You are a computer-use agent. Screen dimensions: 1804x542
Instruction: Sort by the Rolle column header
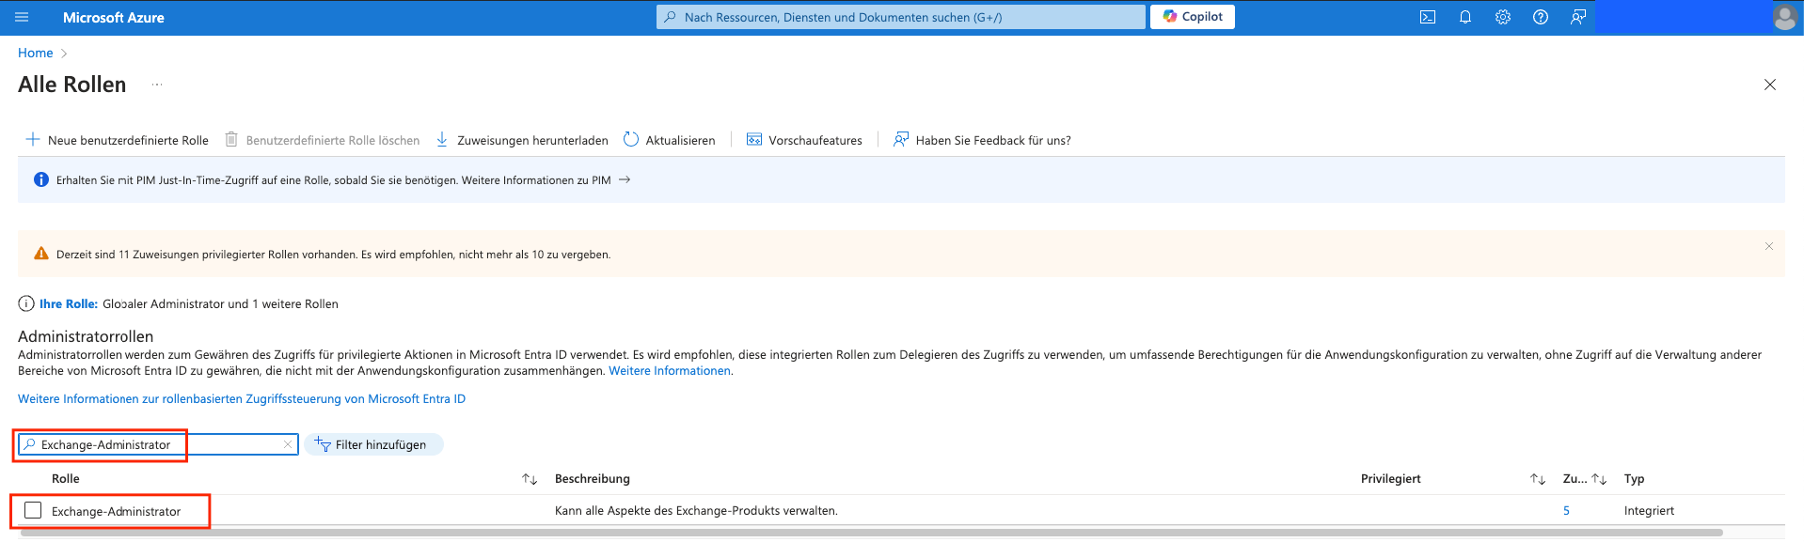coord(66,479)
